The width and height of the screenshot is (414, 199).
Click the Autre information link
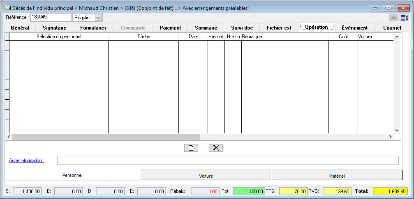[26, 160]
